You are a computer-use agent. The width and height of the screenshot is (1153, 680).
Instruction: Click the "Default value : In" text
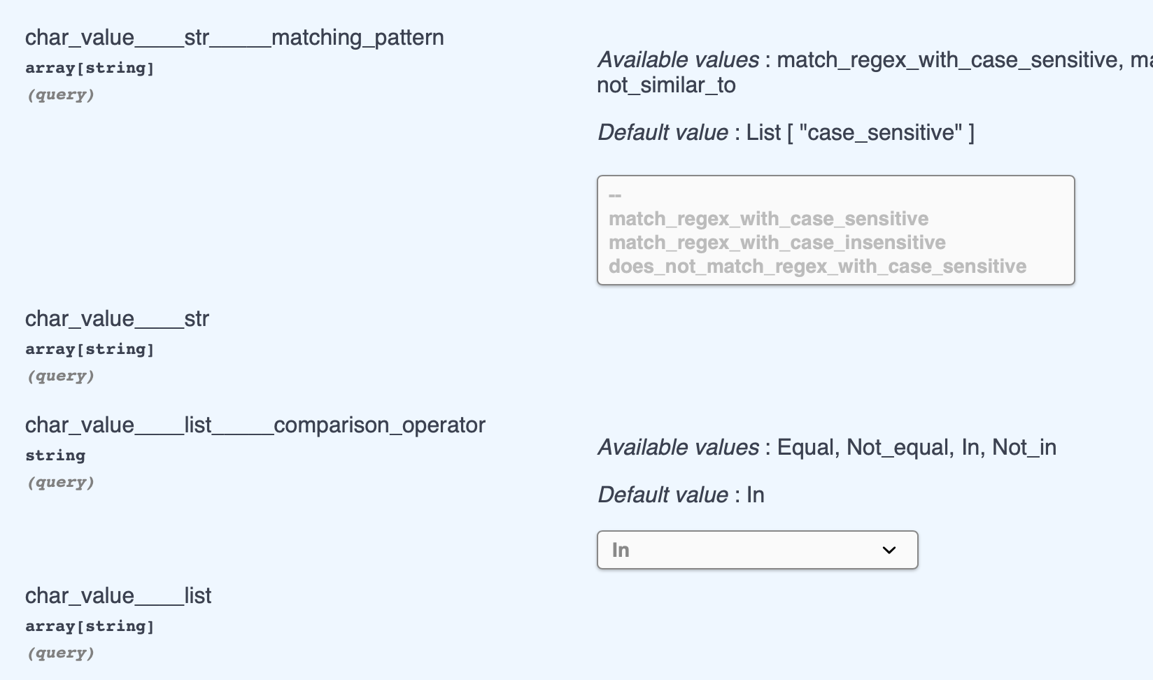tap(681, 495)
